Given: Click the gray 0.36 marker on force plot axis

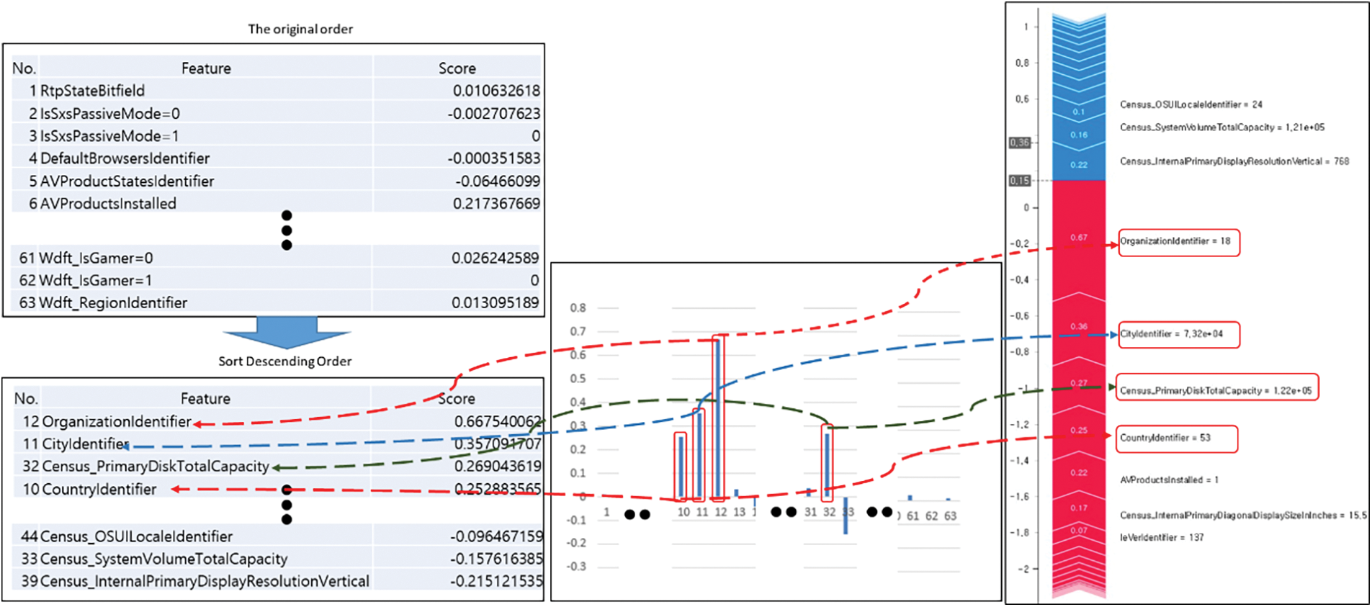Looking at the screenshot, I should point(1019,143).
